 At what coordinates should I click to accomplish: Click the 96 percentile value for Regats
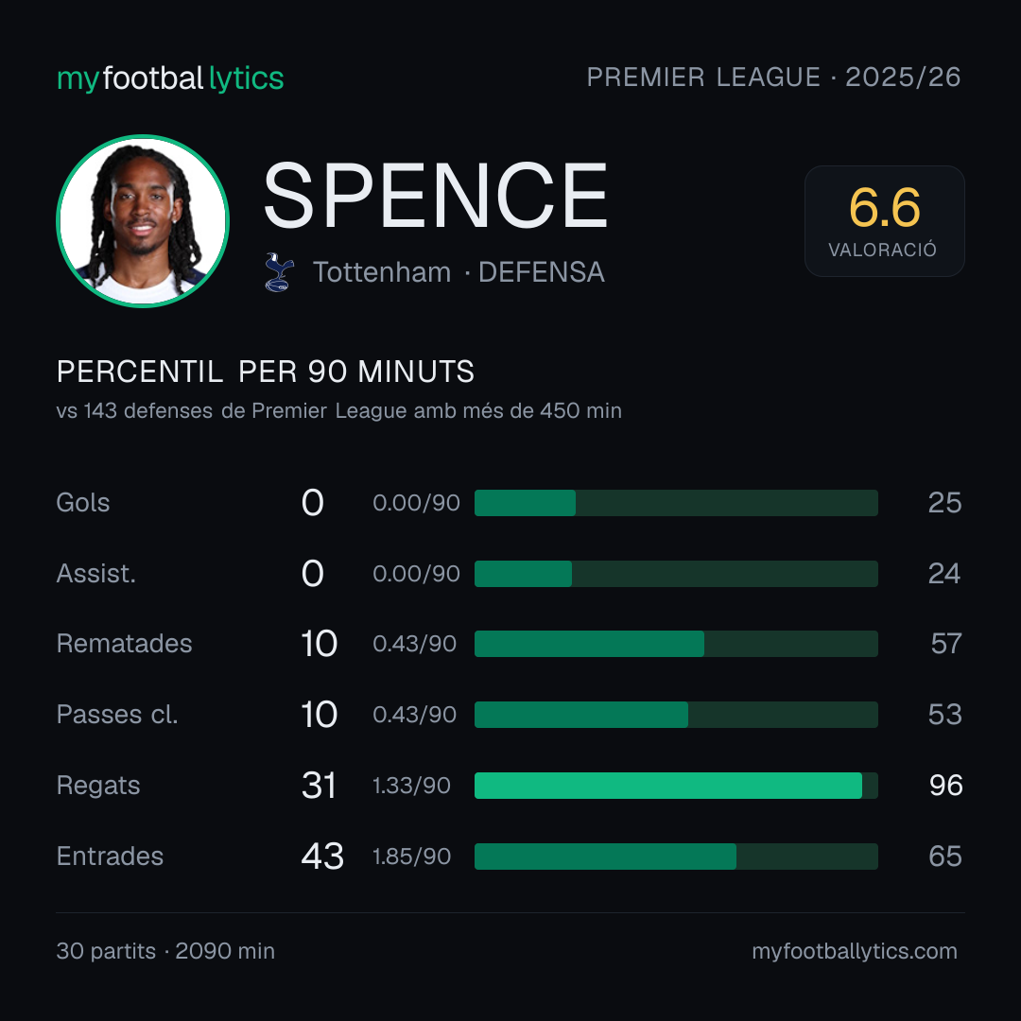pos(945,786)
